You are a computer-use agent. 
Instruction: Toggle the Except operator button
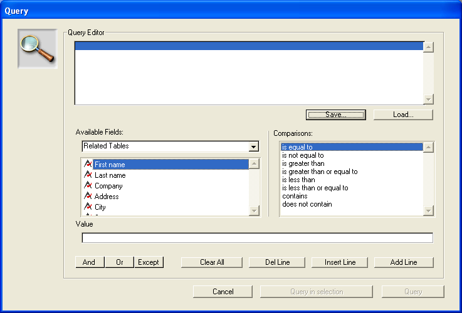149,262
